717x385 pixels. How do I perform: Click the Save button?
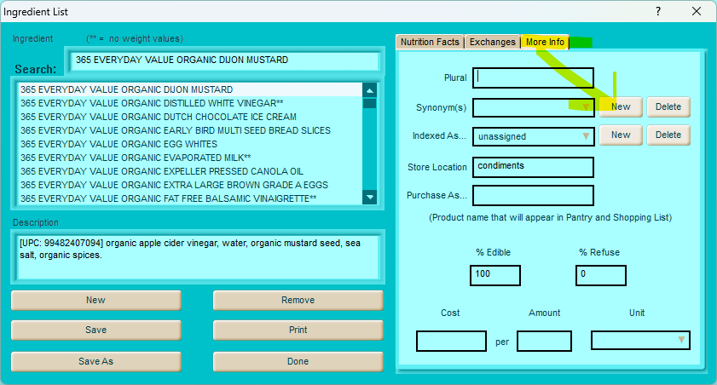click(x=96, y=330)
